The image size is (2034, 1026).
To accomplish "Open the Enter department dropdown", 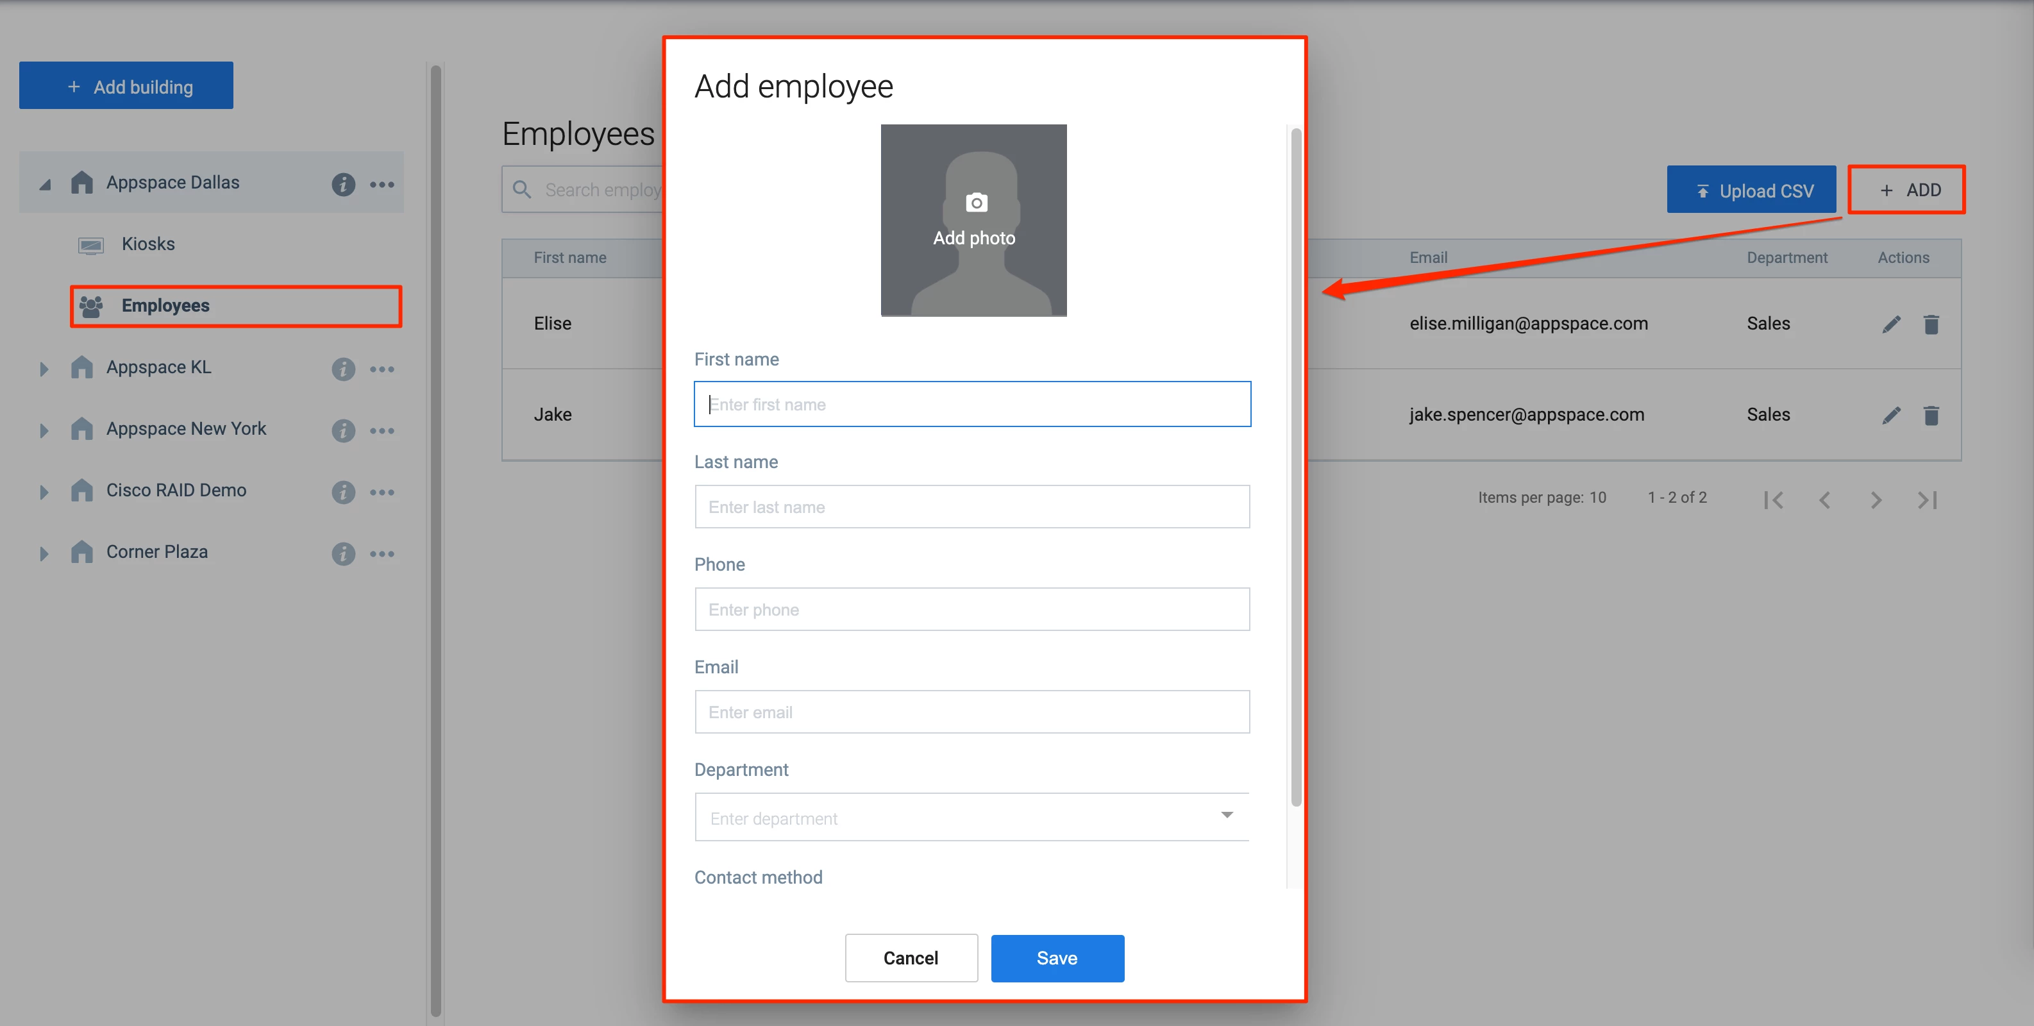I will tap(972, 818).
